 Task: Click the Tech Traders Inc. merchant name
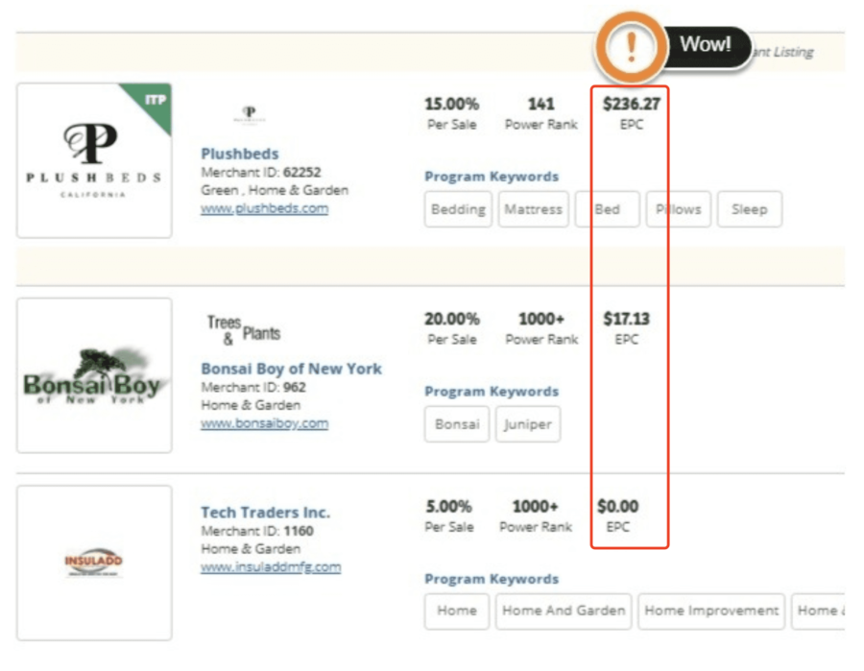[x=265, y=512]
